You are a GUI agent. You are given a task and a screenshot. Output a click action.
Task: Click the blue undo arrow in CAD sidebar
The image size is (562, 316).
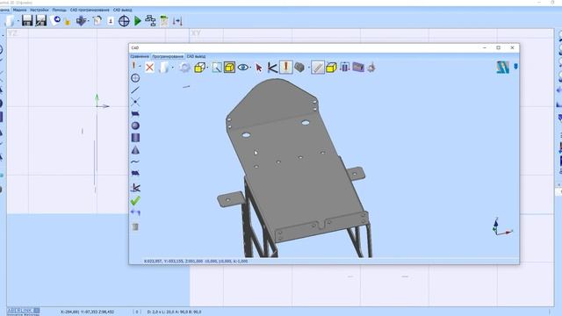pyautogui.click(x=135, y=212)
